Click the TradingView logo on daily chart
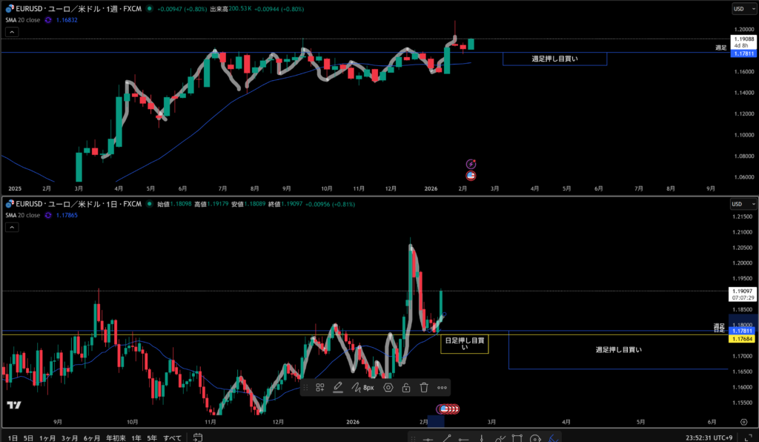759x442 pixels. click(13, 405)
